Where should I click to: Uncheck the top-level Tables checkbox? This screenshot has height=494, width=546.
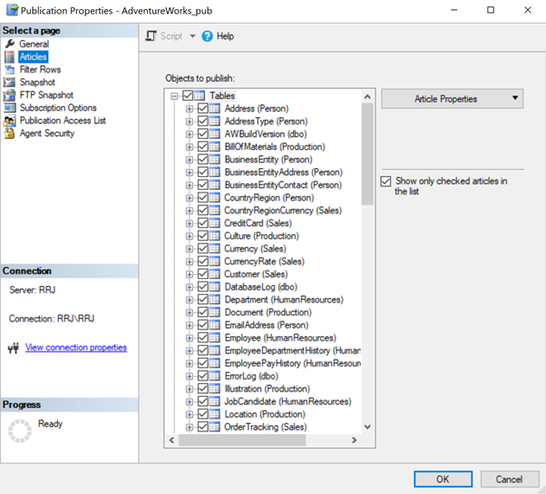coord(188,95)
